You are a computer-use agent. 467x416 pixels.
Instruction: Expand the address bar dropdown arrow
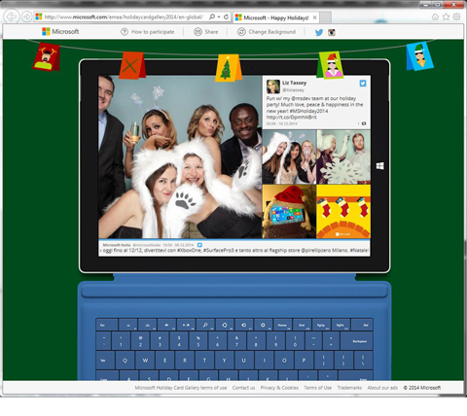pos(219,17)
